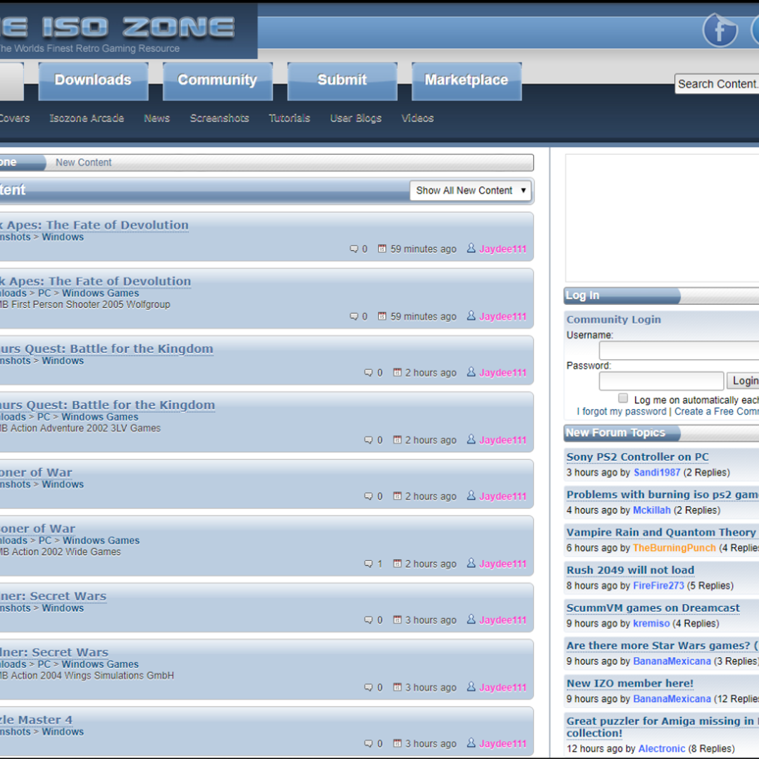Open the Community tab
Viewport: 759px width, 759px height.
coord(218,80)
